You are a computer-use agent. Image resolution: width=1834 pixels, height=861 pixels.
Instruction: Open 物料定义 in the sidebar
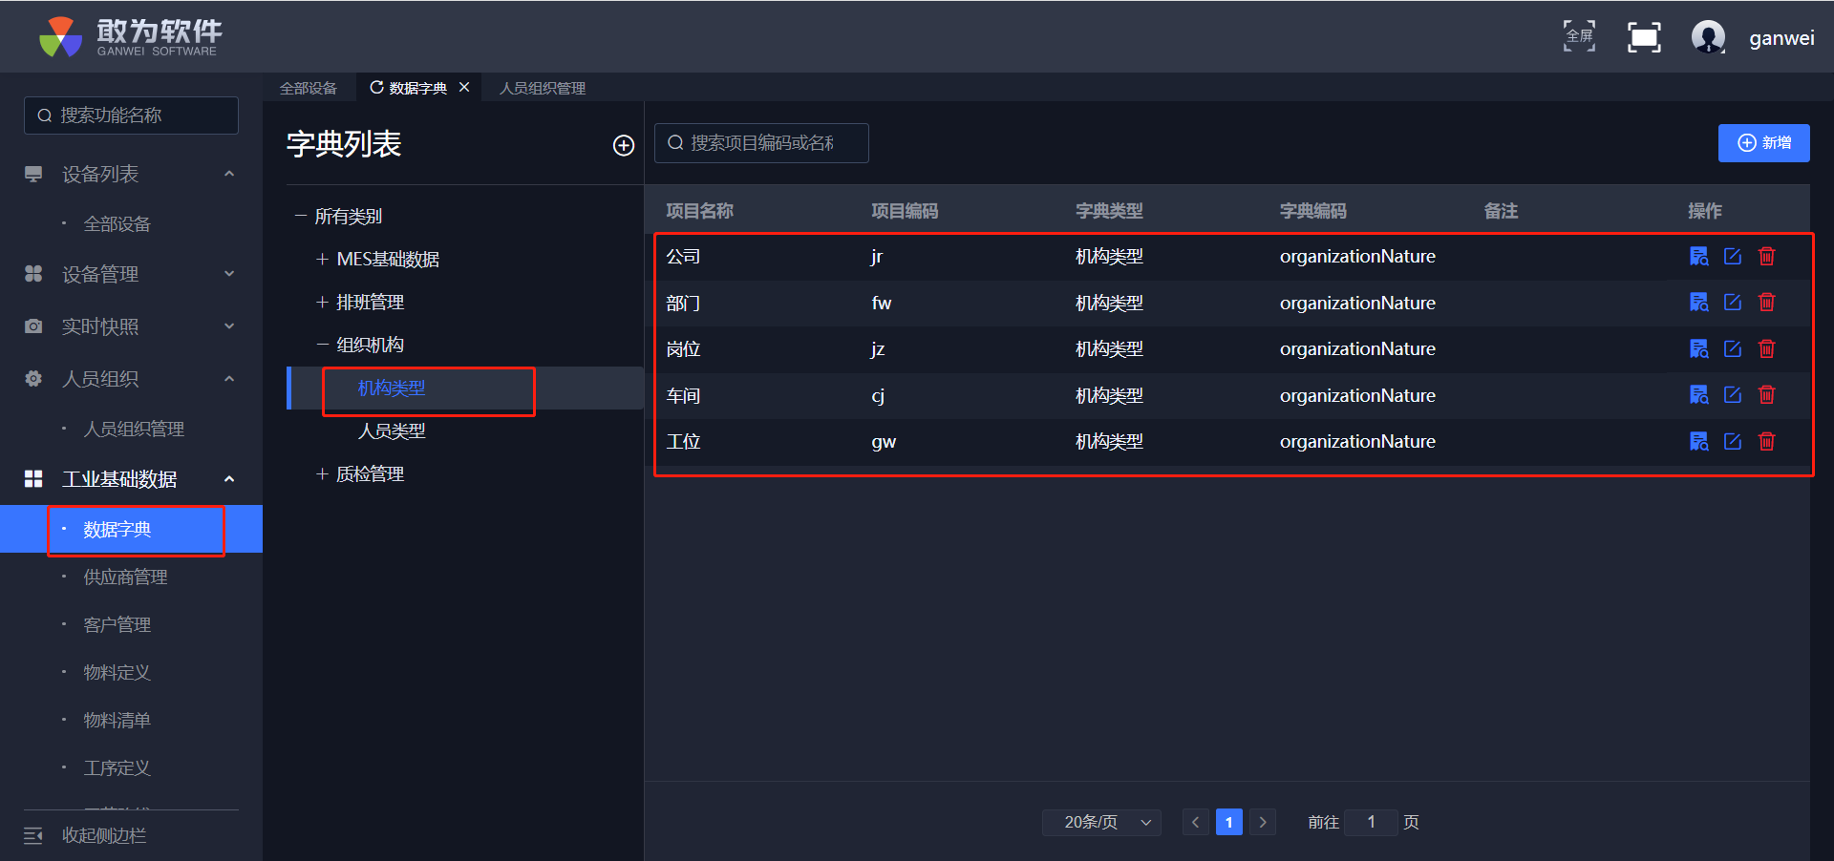point(117,673)
